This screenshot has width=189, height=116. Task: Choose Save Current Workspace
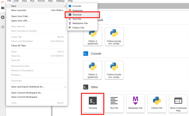(37, 97)
